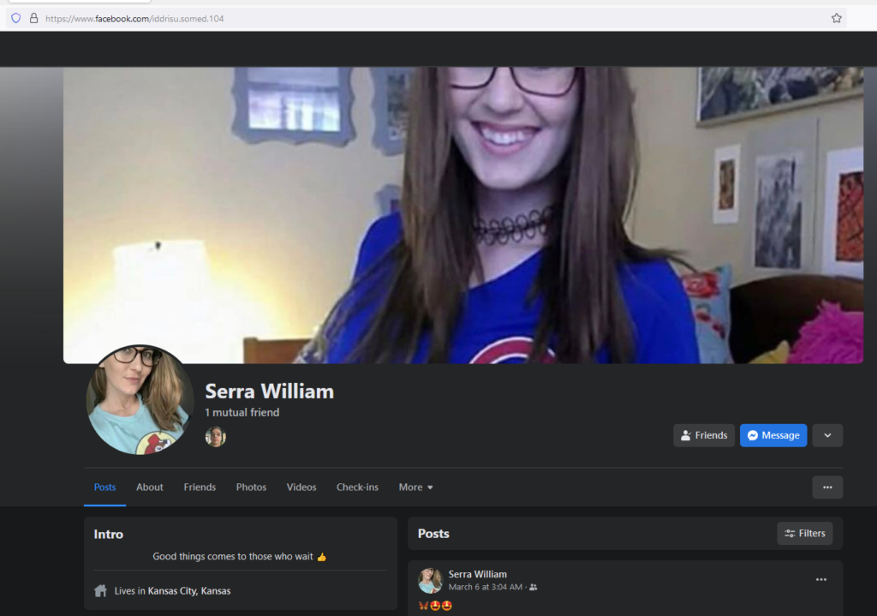Open the About tab
Screen dimensions: 877x616
(x=150, y=487)
